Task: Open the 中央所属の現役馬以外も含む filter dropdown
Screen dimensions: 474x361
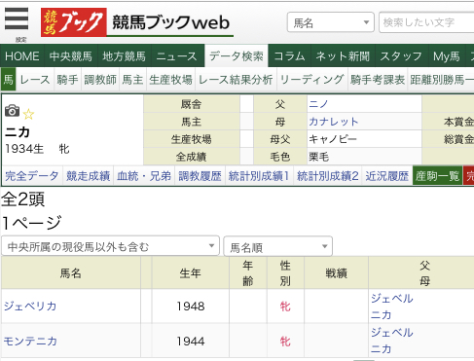Action: [x=110, y=246]
